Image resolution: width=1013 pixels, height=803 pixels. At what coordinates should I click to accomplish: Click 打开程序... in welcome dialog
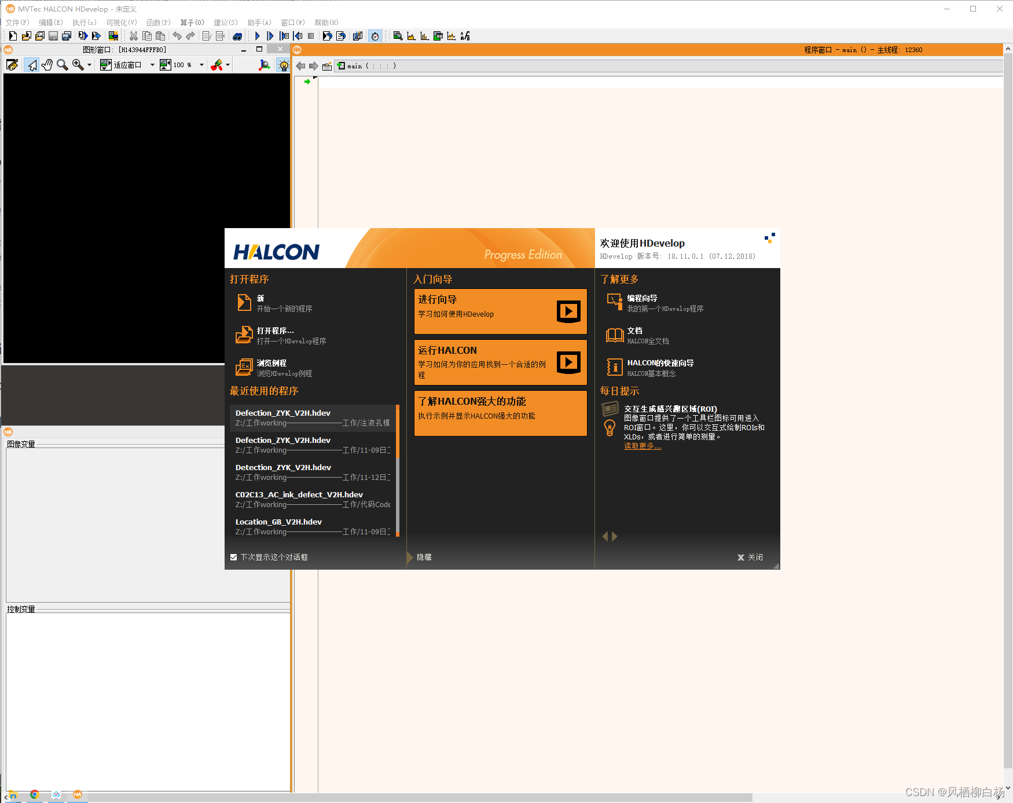pos(281,336)
